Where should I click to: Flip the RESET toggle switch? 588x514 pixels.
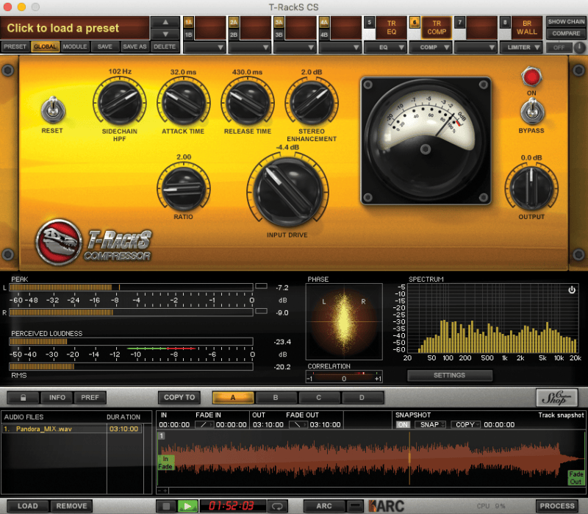(x=53, y=111)
